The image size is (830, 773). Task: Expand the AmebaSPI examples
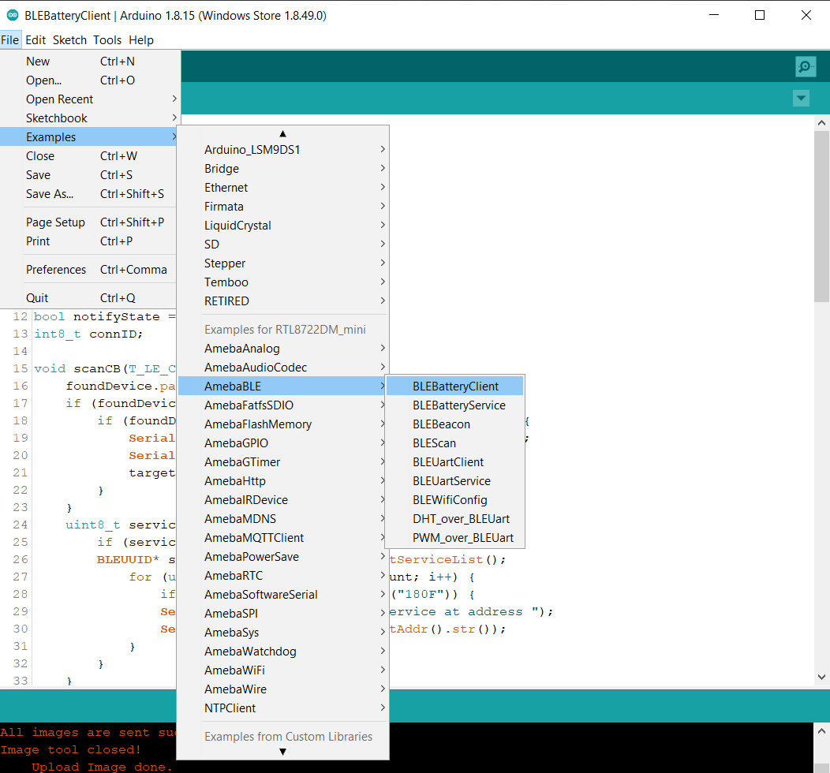282,614
